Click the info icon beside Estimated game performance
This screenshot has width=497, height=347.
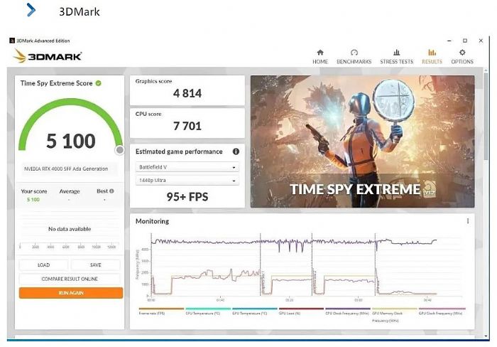(236, 151)
